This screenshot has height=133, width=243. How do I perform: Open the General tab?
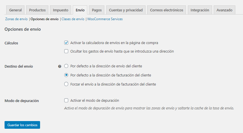[x=15, y=10]
